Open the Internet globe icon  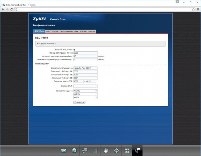[74, 150]
